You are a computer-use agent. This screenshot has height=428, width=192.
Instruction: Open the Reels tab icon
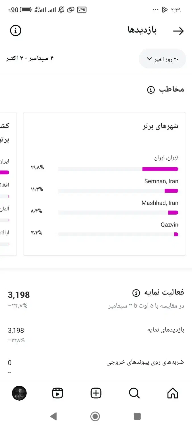point(57,393)
